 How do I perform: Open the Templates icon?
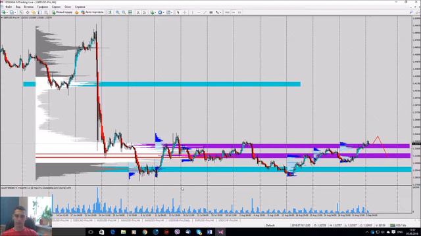click(x=168, y=12)
